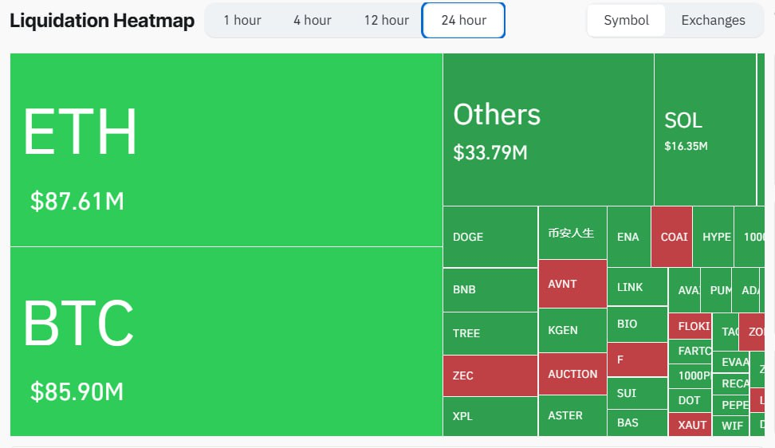Image resolution: width=775 pixels, height=448 pixels.
Task: Click the red ZEC tile
Action: pyautogui.click(x=490, y=375)
